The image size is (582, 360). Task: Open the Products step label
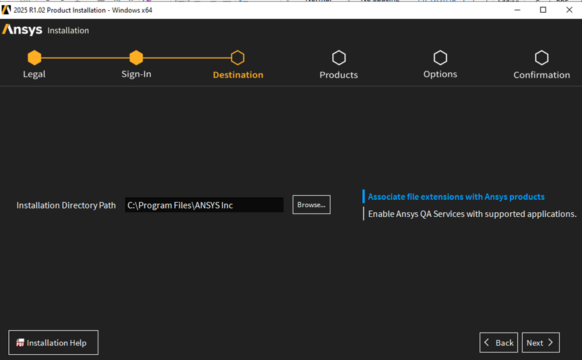(339, 75)
